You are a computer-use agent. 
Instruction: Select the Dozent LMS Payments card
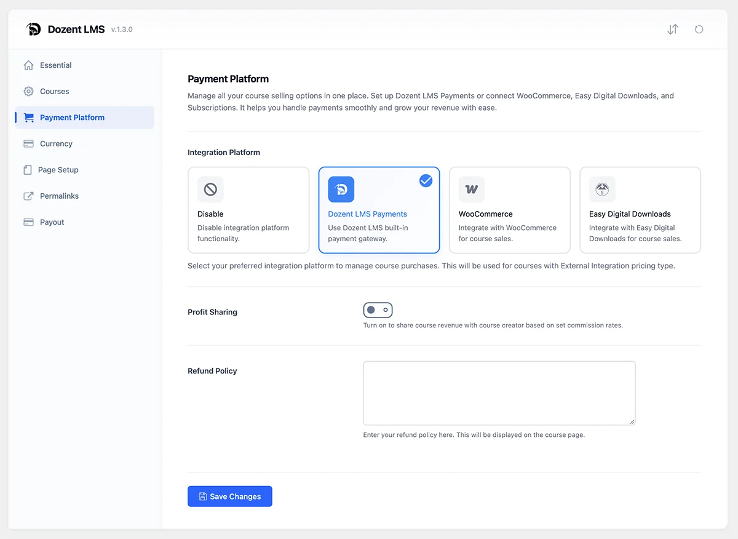pos(379,210)
